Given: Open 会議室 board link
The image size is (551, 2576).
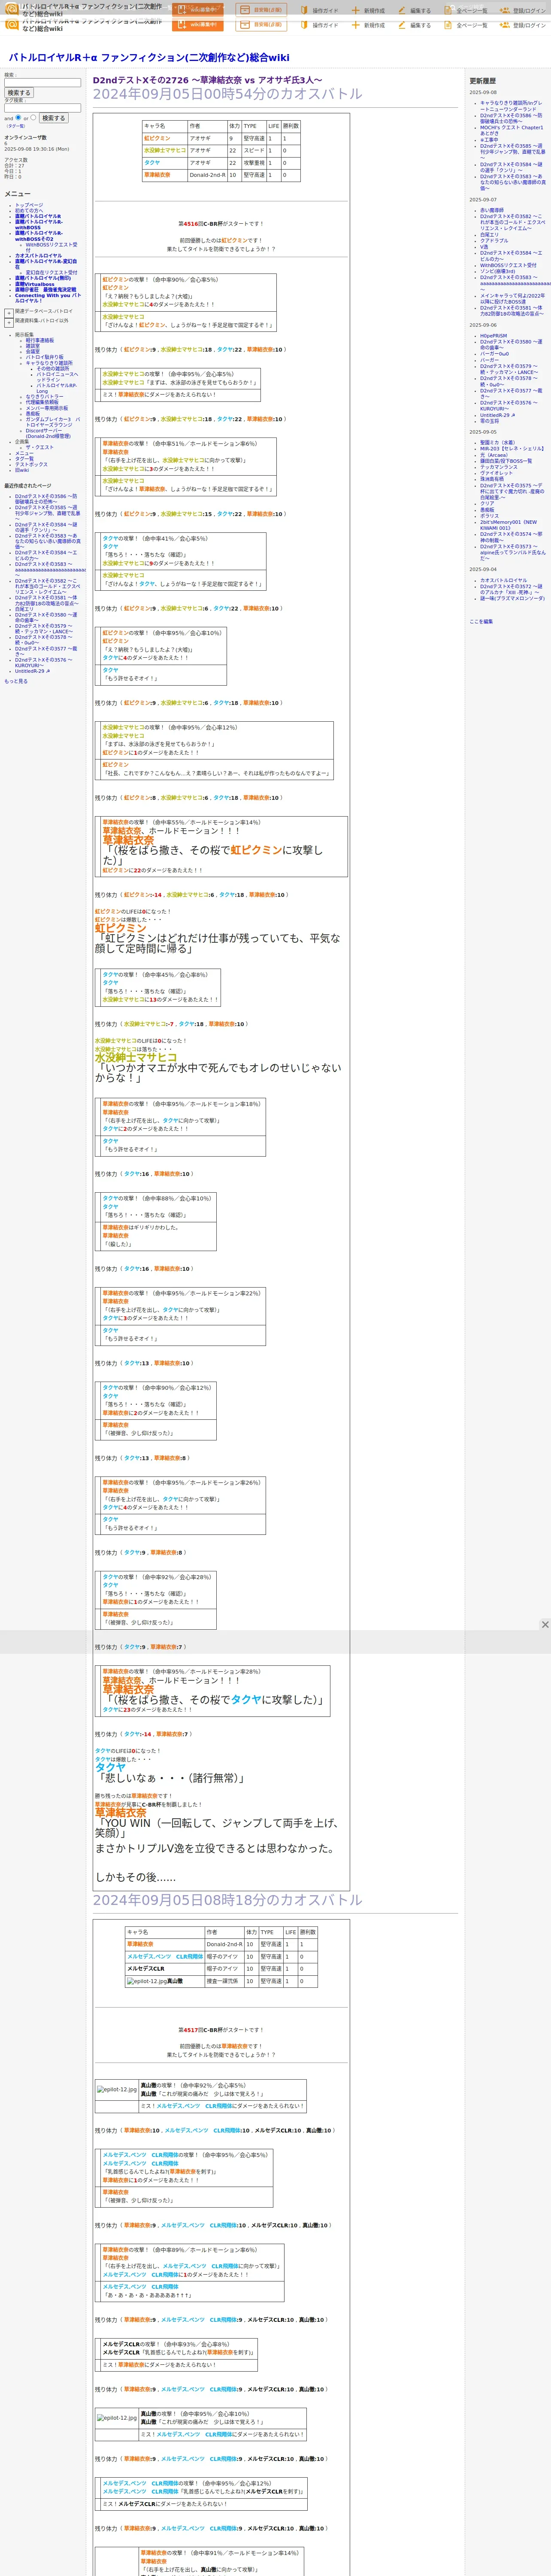Looking at the screenshot, I should coord(33,352).
